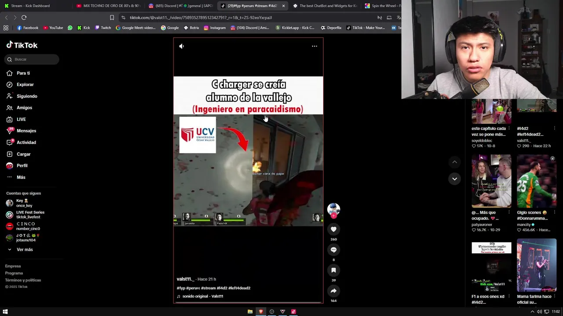563x316 pixels.
Task: Switch to MIX TECHNO DE ORO tab
Action: click(108, 6)
